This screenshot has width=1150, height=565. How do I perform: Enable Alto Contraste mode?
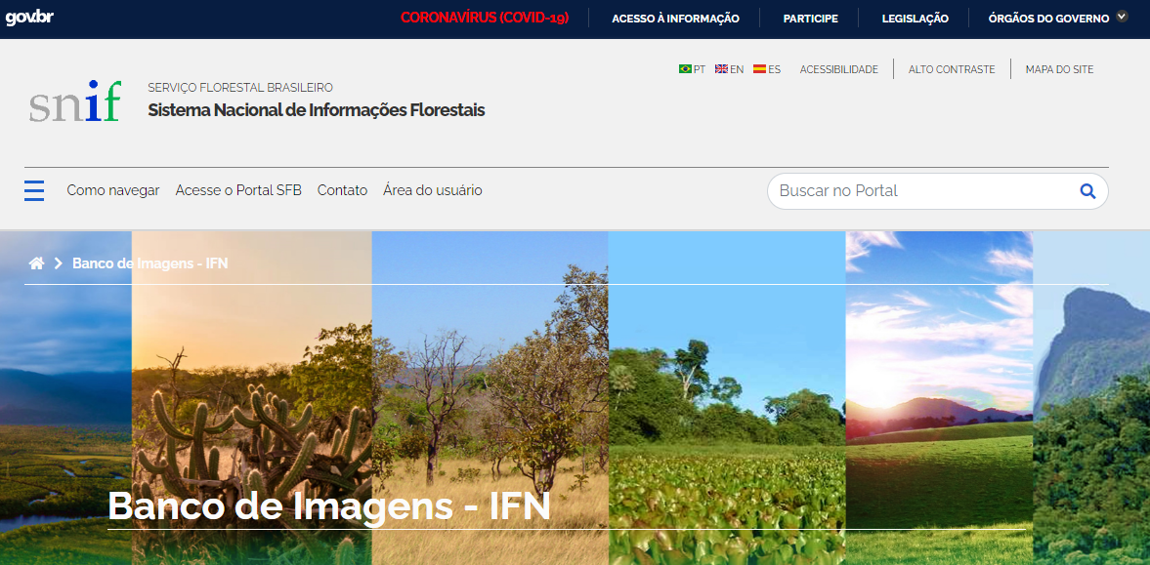coord(952,69)
